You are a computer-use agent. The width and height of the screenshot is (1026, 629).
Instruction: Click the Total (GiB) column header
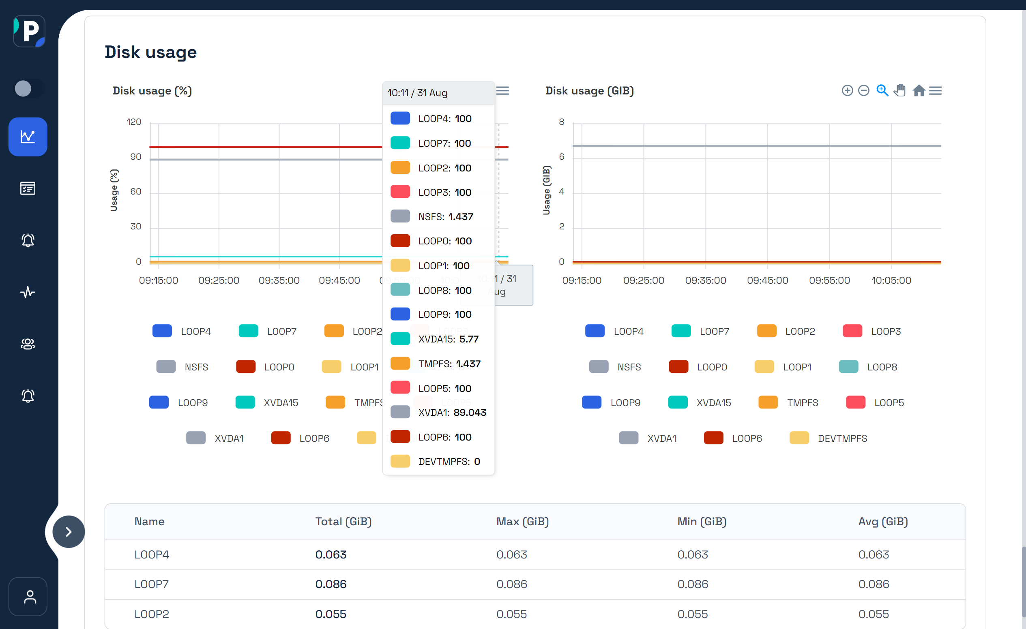[343, 521]
